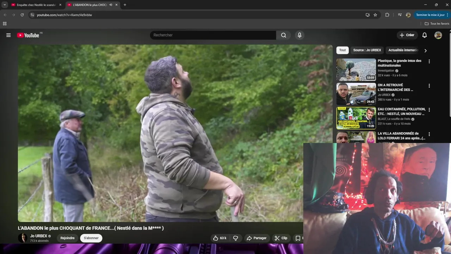Open BLAST, Le souffle de l'info channel
The width and height of the screenshot is (451, 254).
[394, 119]
